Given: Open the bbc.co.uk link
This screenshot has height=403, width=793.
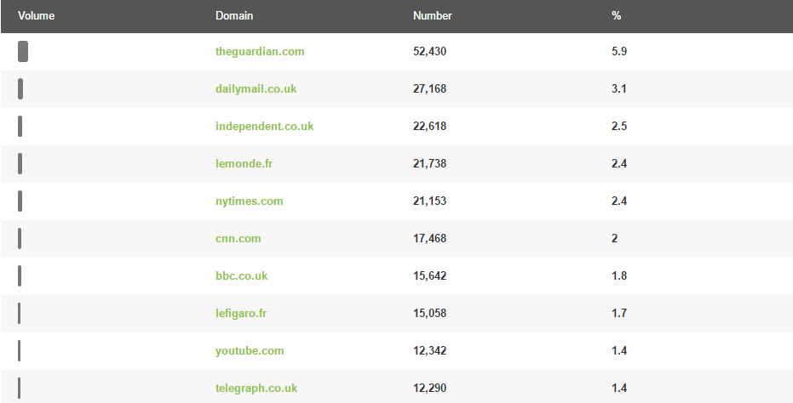Looking at the screenshot, I should pyautogui.click(x=242, y=275).
